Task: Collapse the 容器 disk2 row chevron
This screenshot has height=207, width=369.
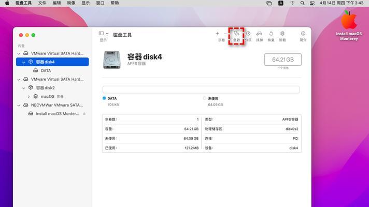Action: coord(23,88)
